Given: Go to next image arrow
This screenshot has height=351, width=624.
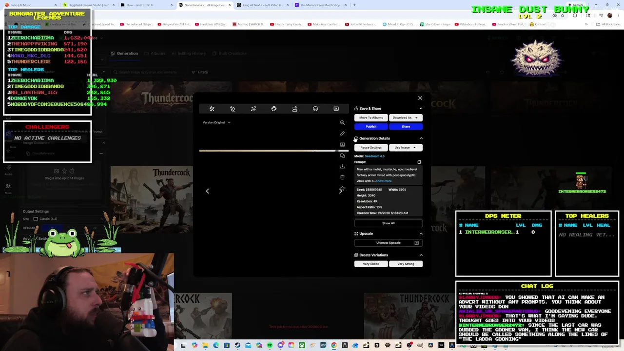Looking at the screenshot, I should (x=340, y=192).
